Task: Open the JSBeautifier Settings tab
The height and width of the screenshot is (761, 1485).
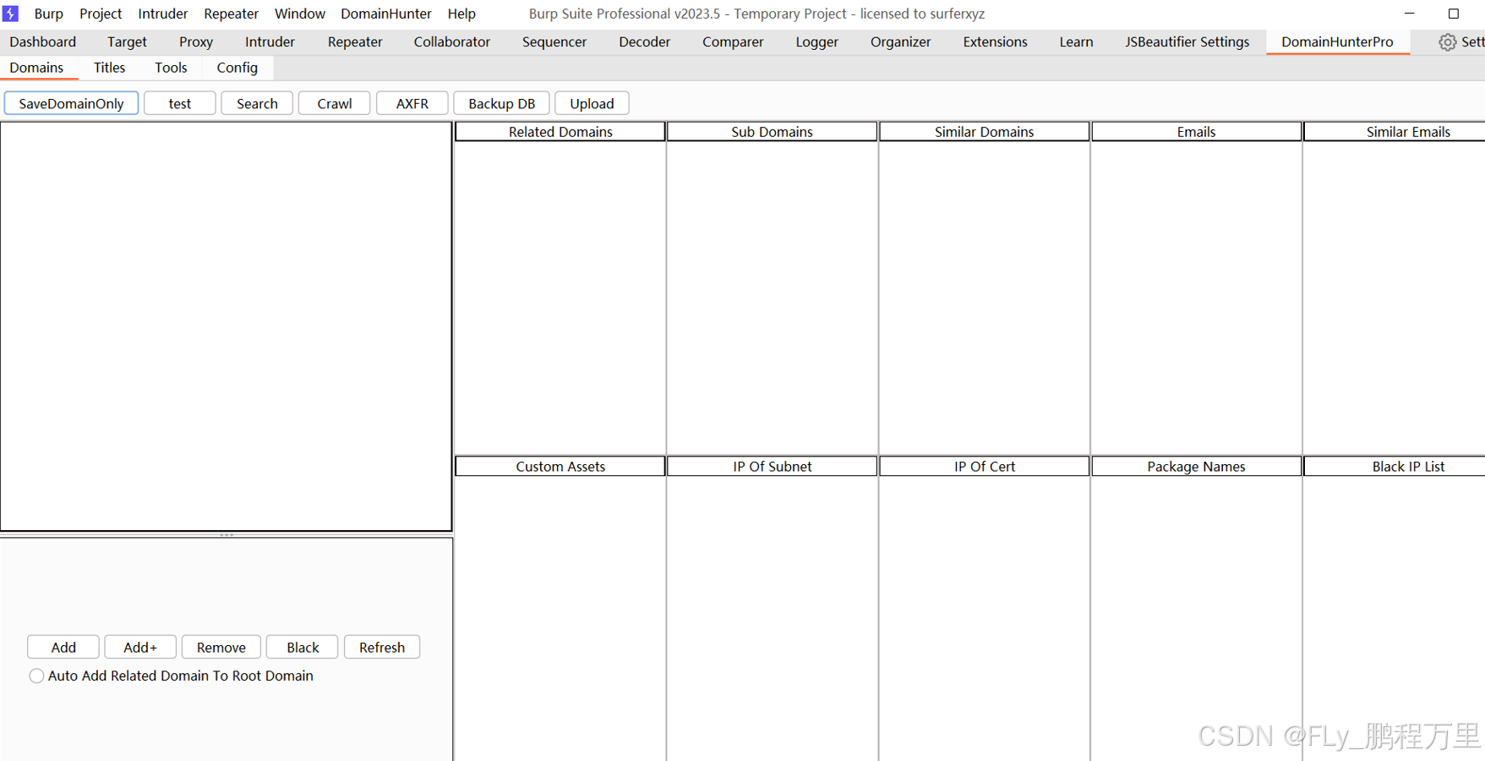Action: pyautogui.click(x=1187, y=41)
